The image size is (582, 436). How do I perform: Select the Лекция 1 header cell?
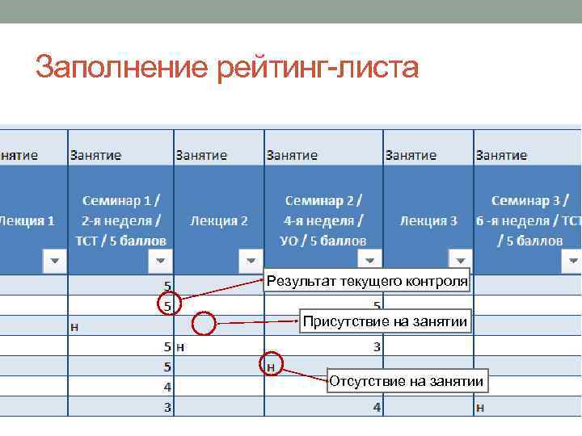click(34, 220)
